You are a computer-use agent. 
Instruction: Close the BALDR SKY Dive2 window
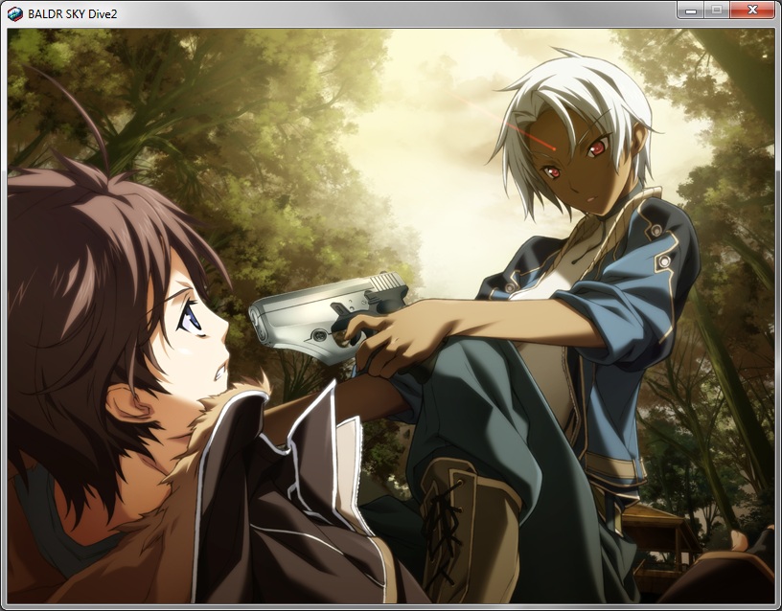click(x=752, y=10)
